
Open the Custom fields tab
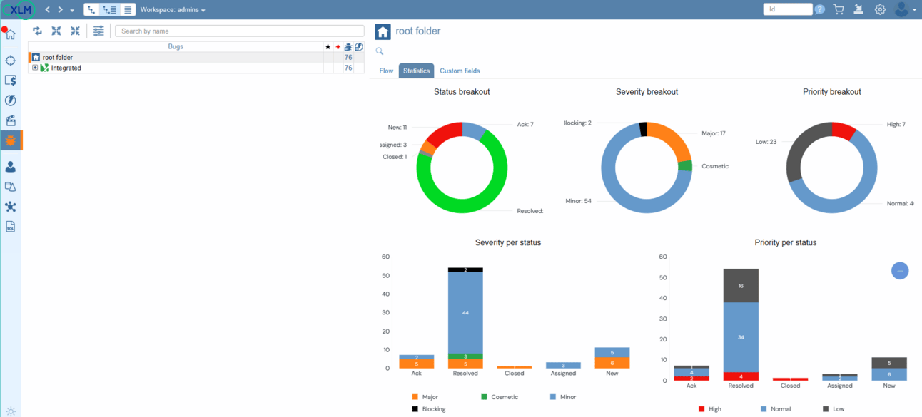[460, 71]
